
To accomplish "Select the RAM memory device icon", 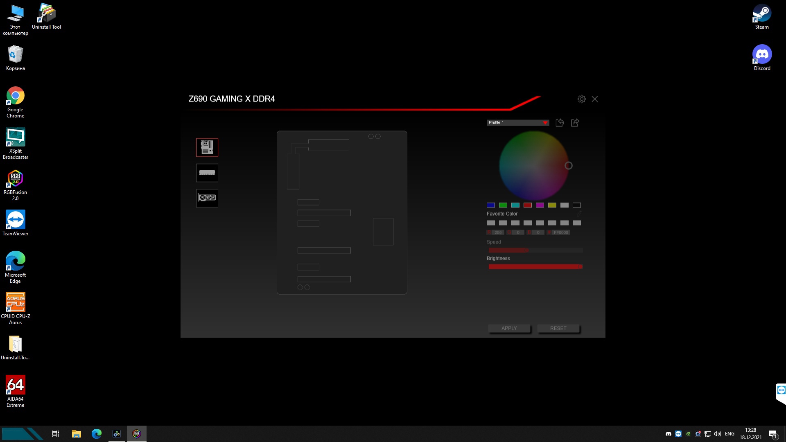I will [207, 173].
